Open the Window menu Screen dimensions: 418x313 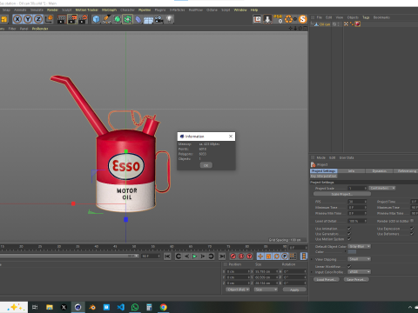(240, 10)
